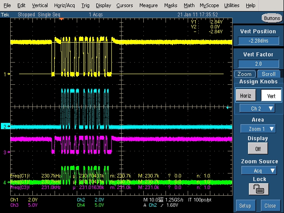Click the 1.25GS/s sample rate readout
The image size is (284, 213).
174,200
